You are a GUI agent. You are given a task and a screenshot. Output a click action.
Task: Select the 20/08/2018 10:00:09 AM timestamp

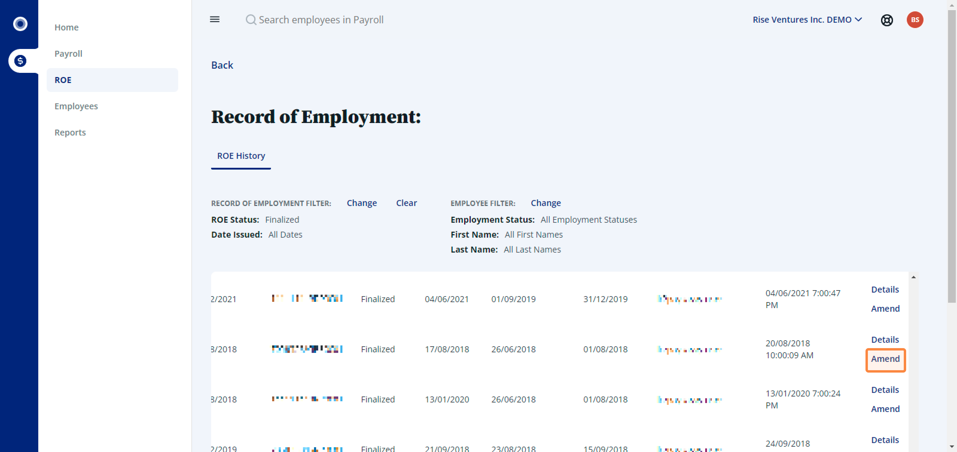(x=790, y=349)
